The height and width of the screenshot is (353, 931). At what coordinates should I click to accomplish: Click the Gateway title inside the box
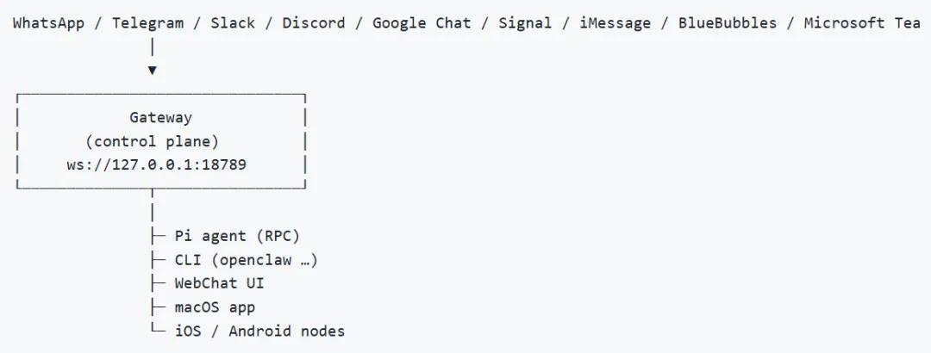tap(161, 118)
